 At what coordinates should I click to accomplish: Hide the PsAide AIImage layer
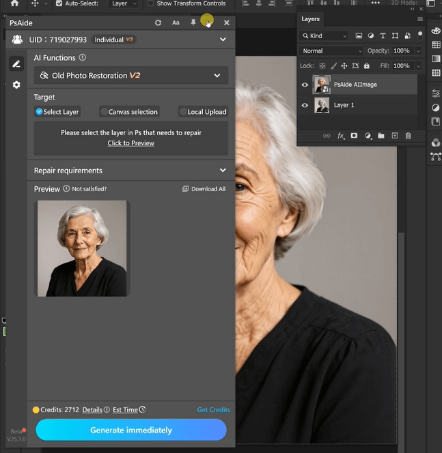click(305, 85)
